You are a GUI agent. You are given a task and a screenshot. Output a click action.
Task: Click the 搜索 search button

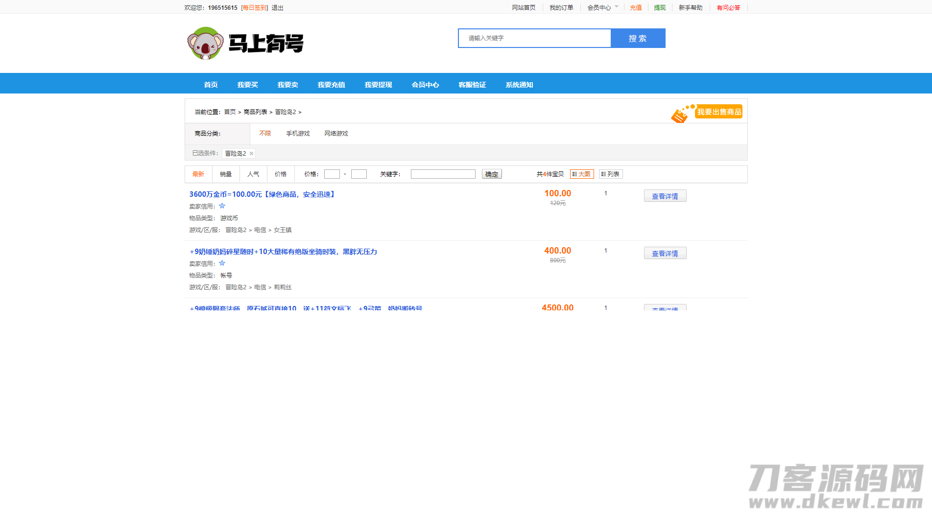coord(638,38)
